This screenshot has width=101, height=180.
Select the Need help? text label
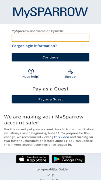(31, 77)
